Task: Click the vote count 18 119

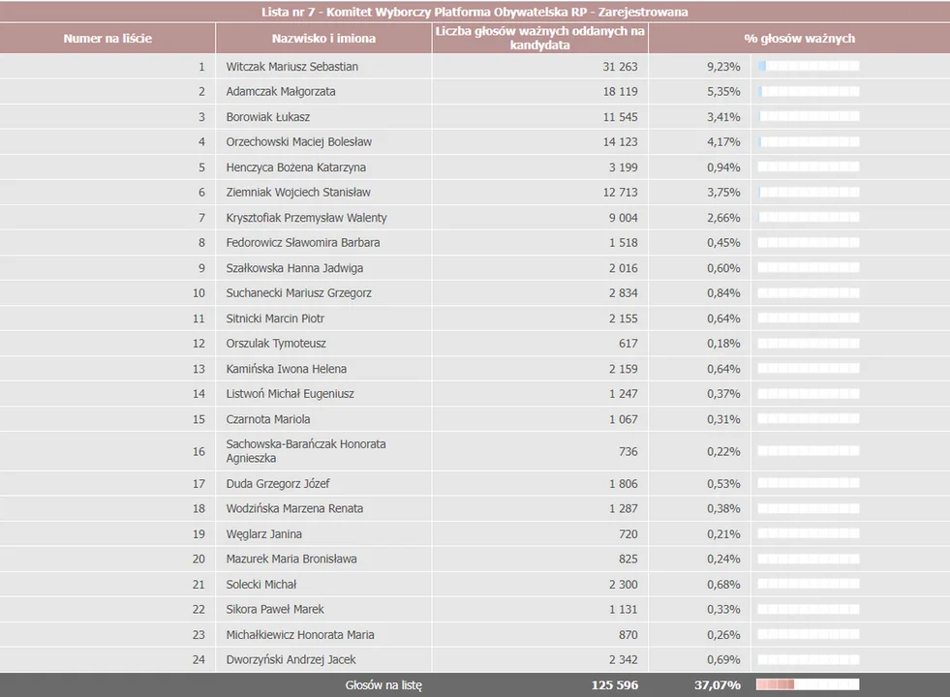Action: pos(620,91)
